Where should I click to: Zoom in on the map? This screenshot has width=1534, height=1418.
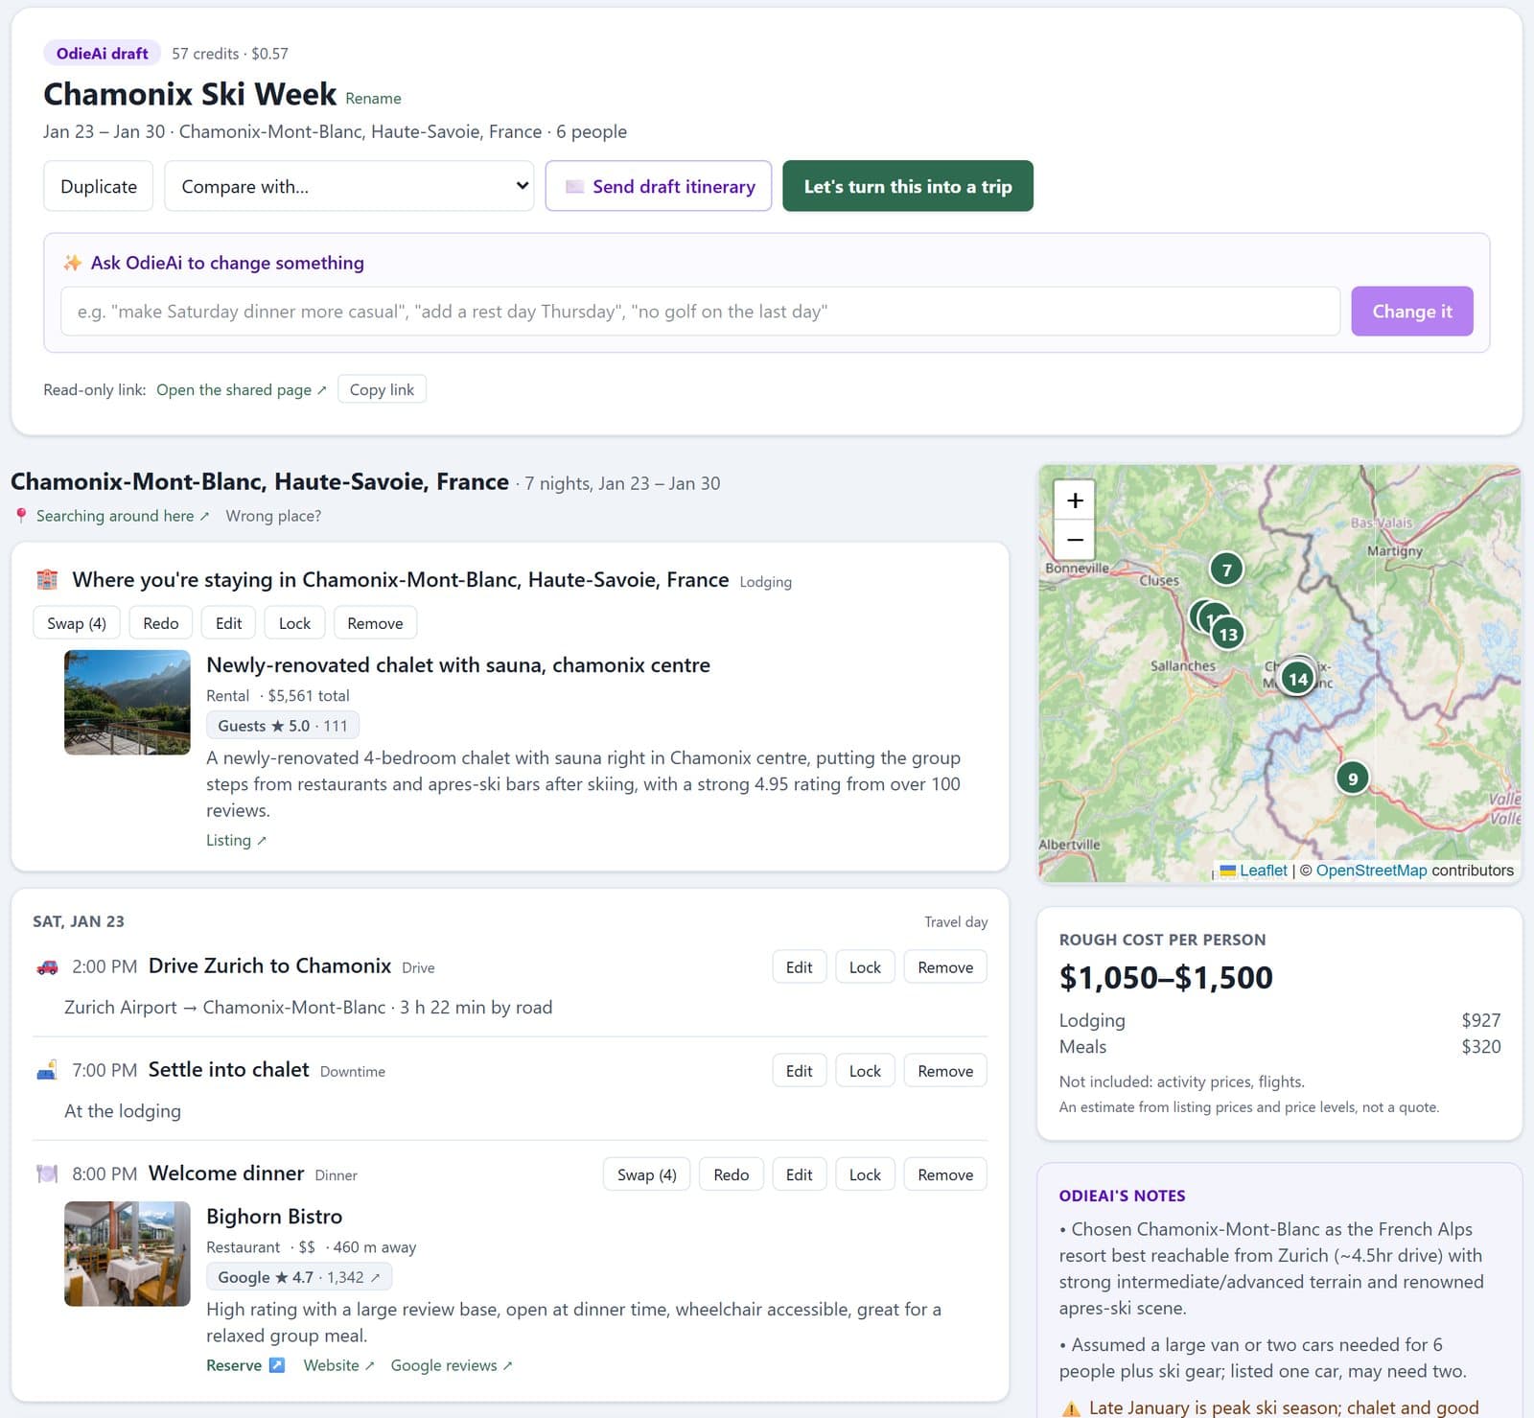1075,500
